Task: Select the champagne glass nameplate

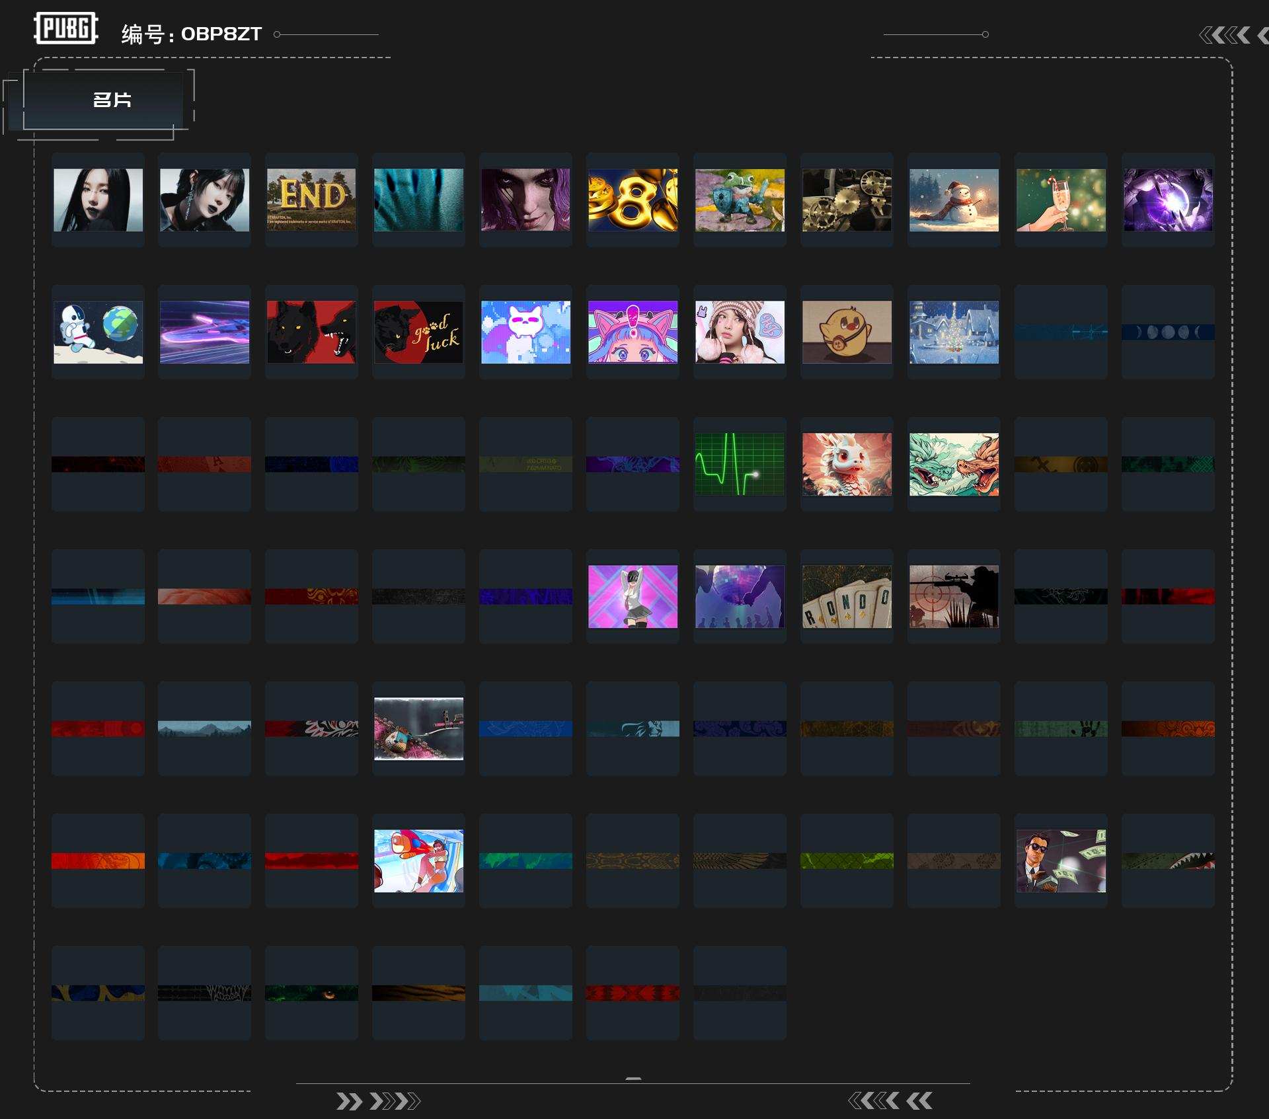Action: tap(1061, 200)
